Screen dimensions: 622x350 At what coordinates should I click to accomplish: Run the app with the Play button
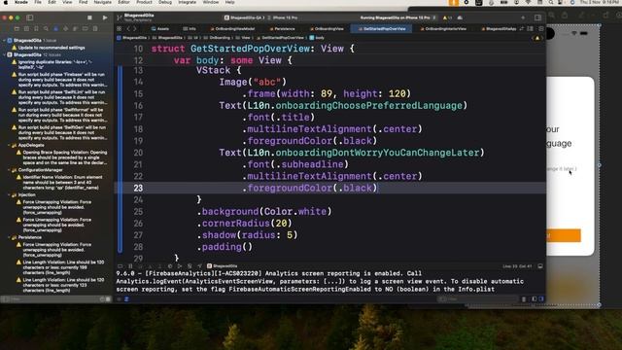pyautogui.click(x=105, y=17)
